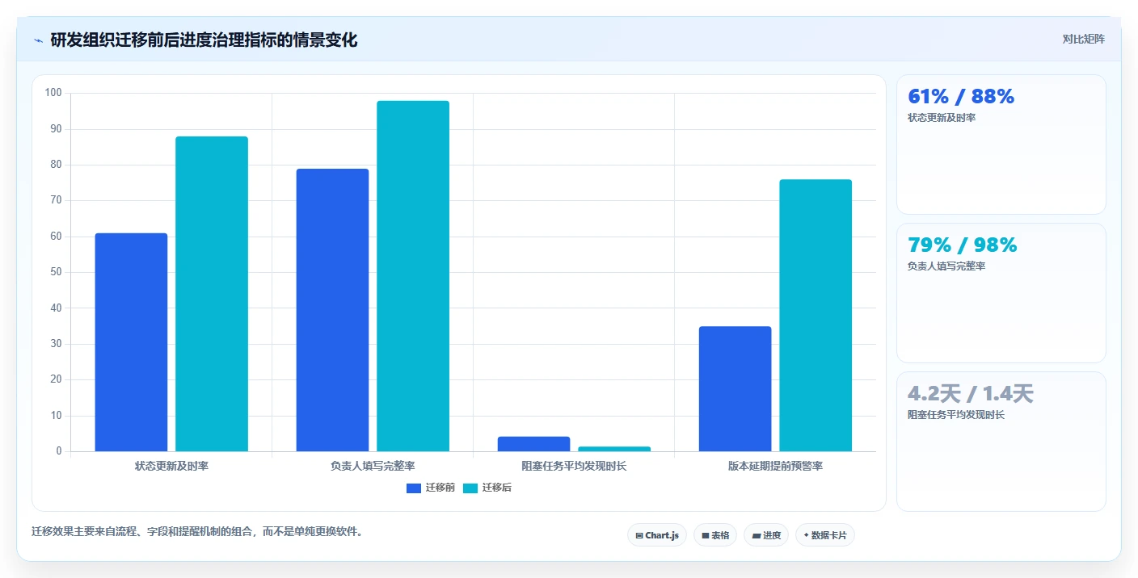
Task: Click the x-axis label 版本延期提前预警率
Action: point(775,466)
